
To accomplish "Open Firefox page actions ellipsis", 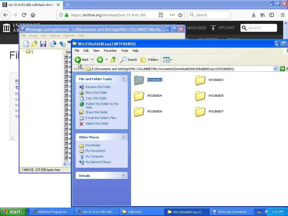I will [x=172, y=15].
